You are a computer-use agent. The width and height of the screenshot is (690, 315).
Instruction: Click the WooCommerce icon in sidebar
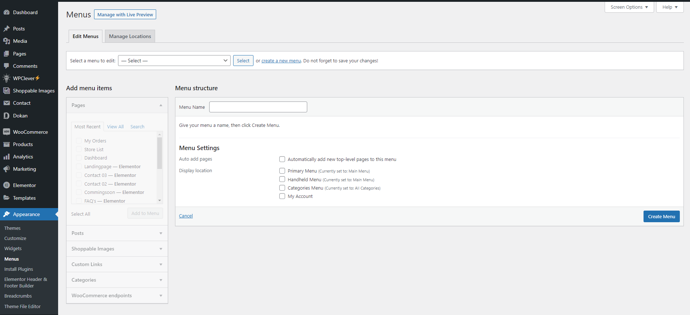pos(7,132)
